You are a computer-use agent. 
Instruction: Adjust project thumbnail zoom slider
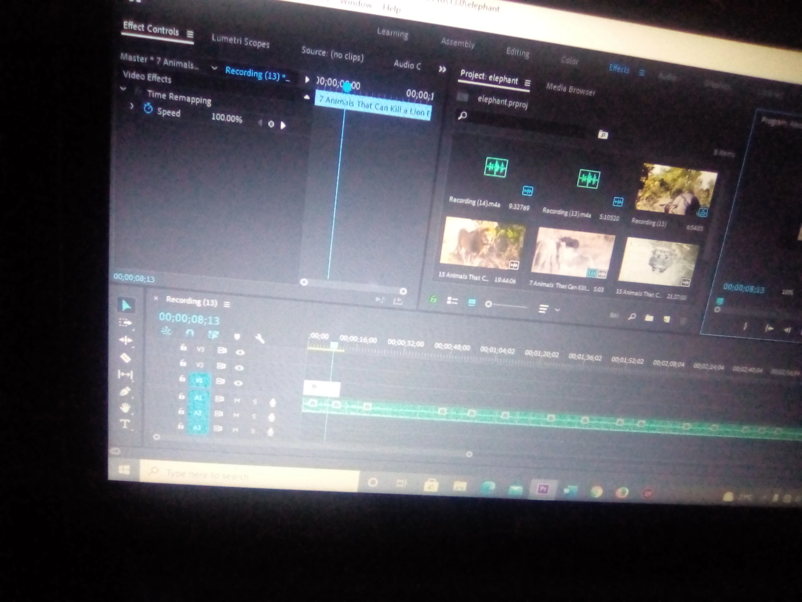pyautogui.click(x=488, y=304)
